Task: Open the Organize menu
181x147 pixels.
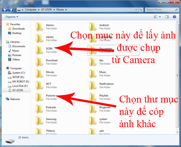Action: [12, 17]
